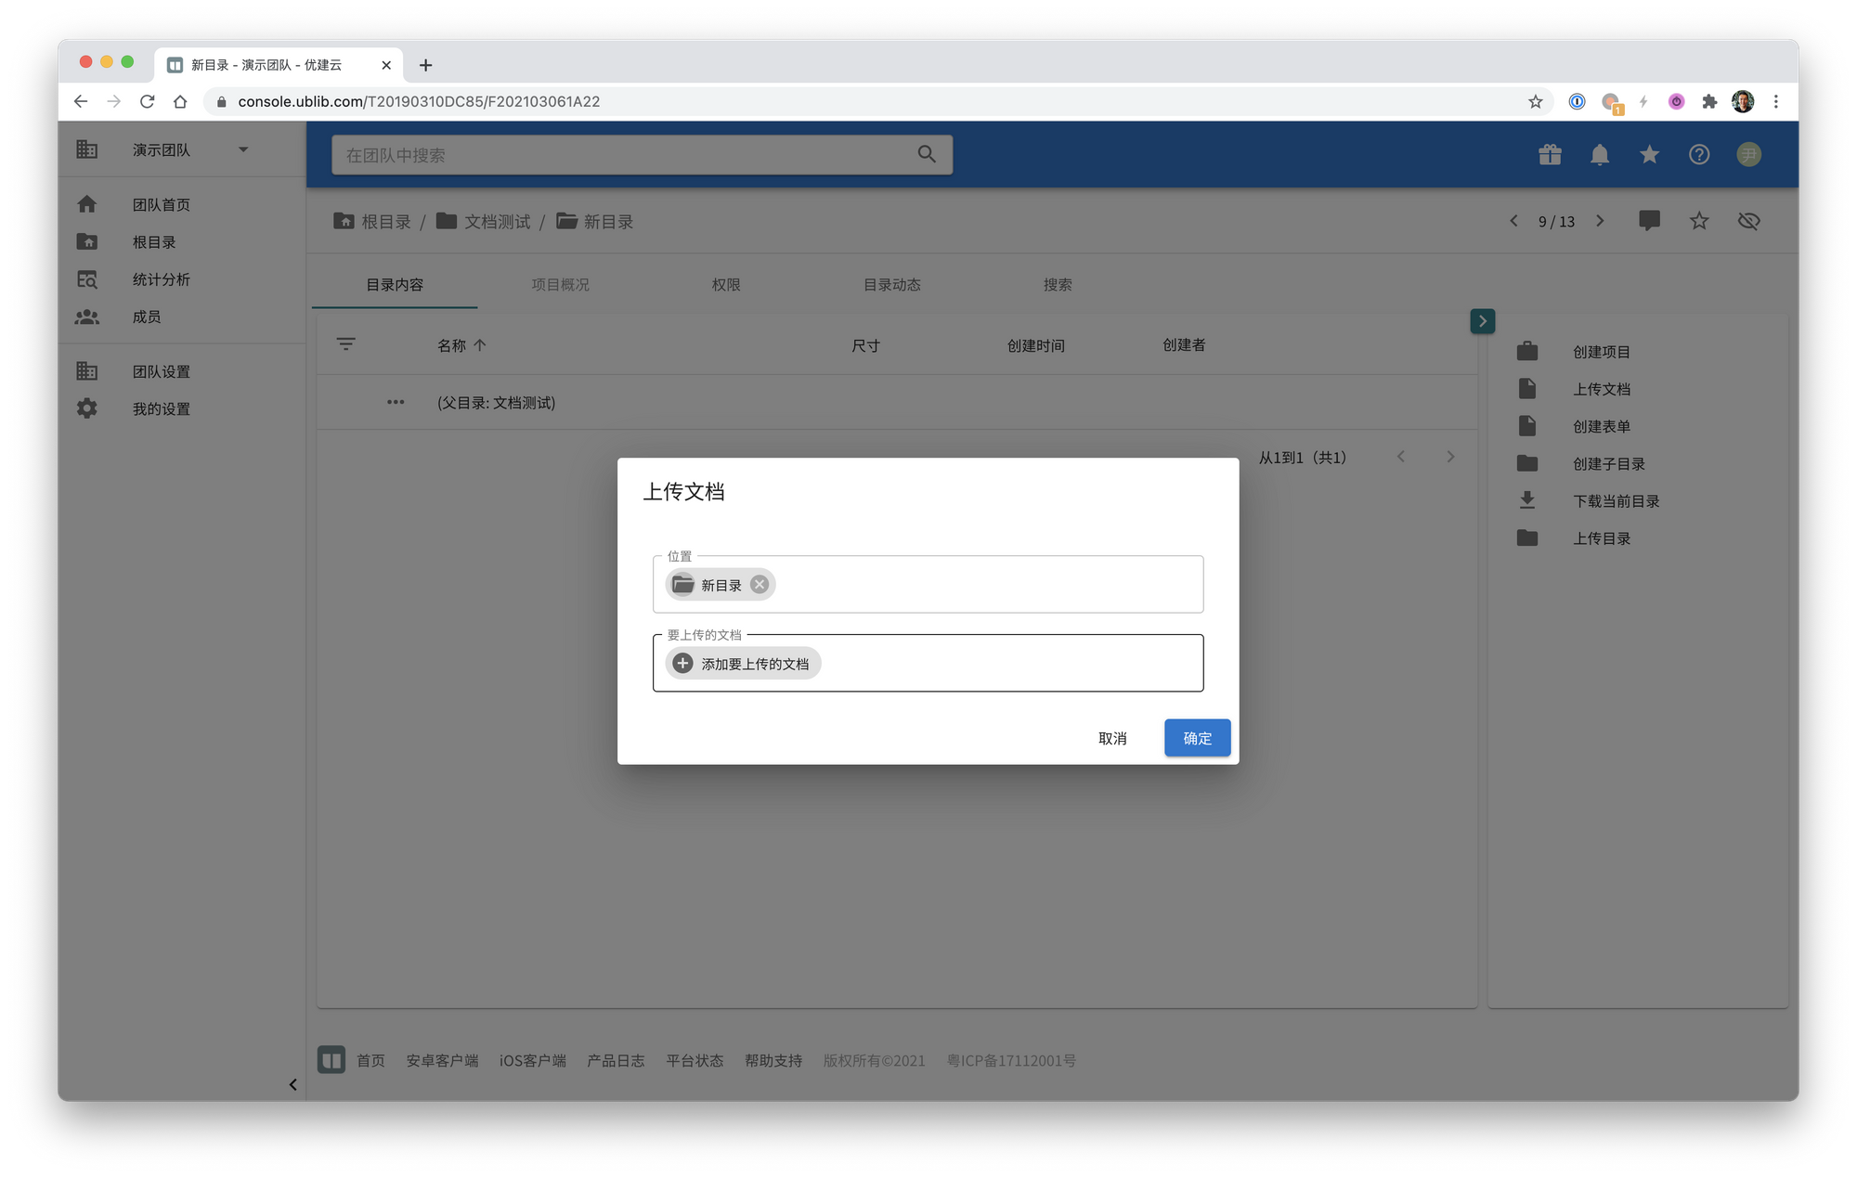
Task: Open the 目录动态 tab
Action: click(891, 285)
